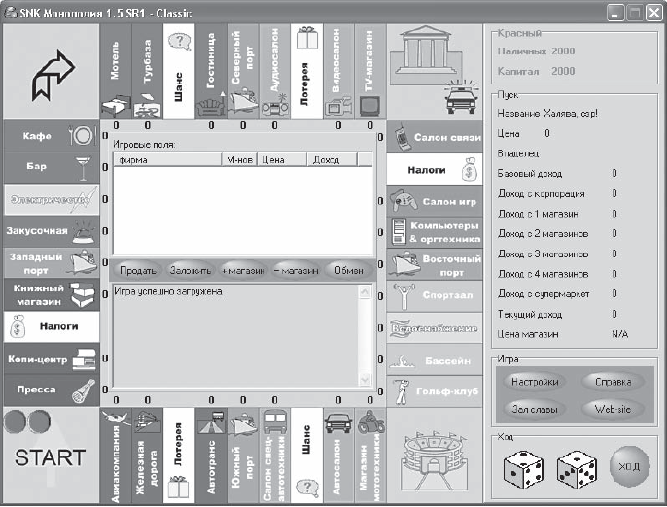Select the Бассейн swimmer tile
Viewport: 667px width, 507px height.
(x=435, y=359)
